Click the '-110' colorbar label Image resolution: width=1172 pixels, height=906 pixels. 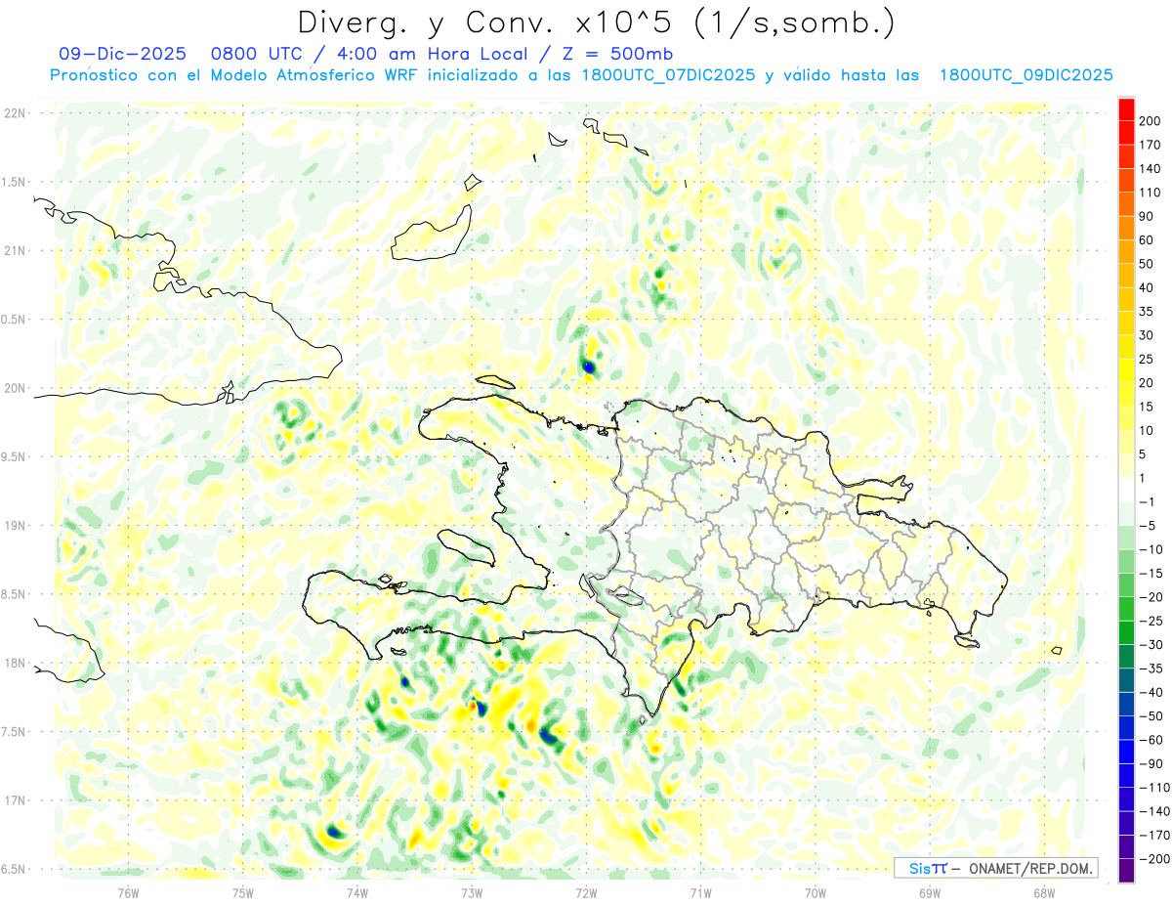pos(1152,787)
